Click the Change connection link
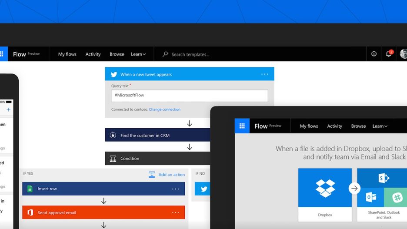This screenshot has height=229, width=407. pos(164,110)
